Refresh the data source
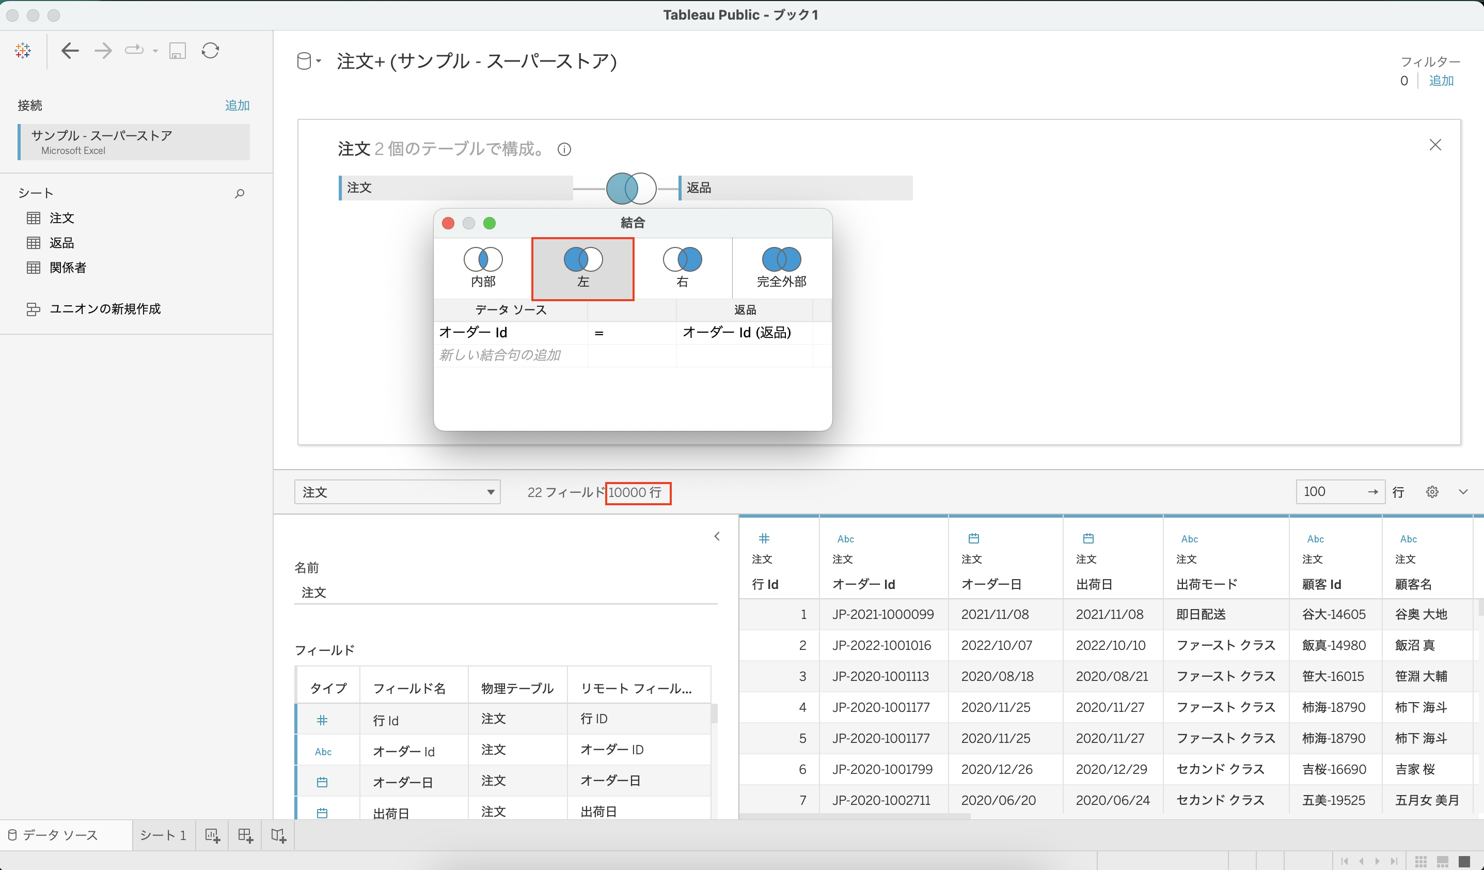Screen dimensions: 1484x870 [210, 51]
